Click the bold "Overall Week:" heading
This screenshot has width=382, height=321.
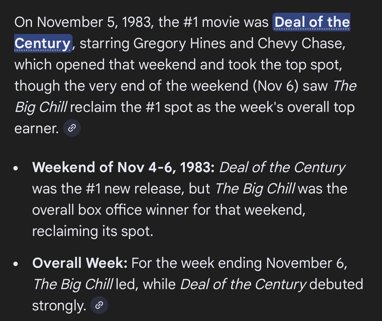pos(80,263)
